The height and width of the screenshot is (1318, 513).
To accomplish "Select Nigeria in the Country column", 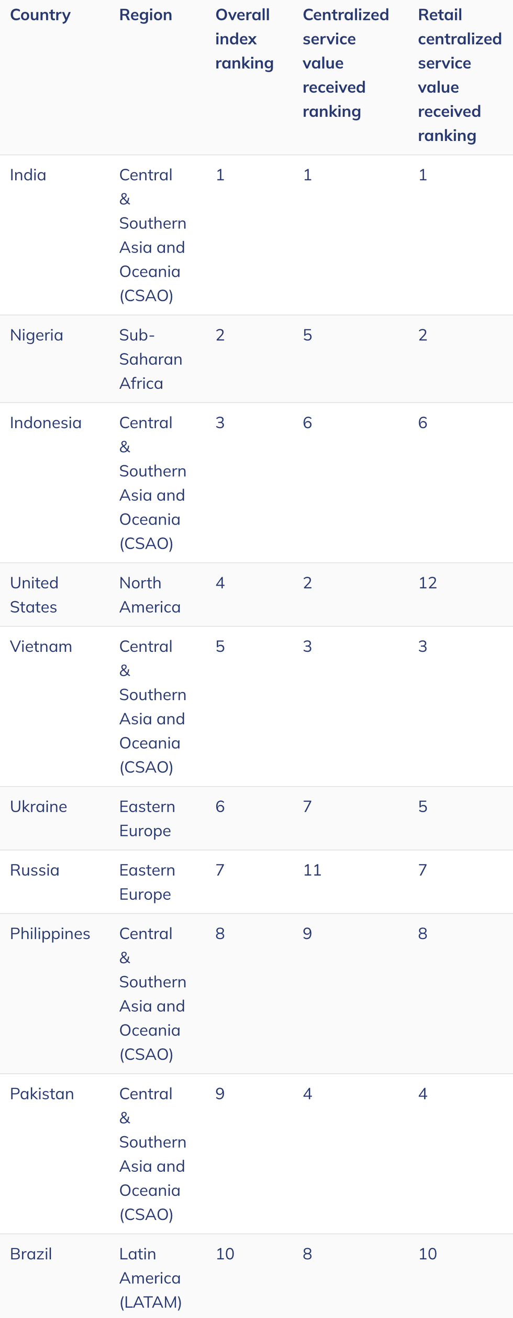I will click(x=37, y=335).
